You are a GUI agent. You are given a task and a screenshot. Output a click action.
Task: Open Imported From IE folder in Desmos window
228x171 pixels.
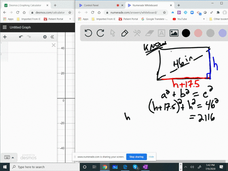28,19
